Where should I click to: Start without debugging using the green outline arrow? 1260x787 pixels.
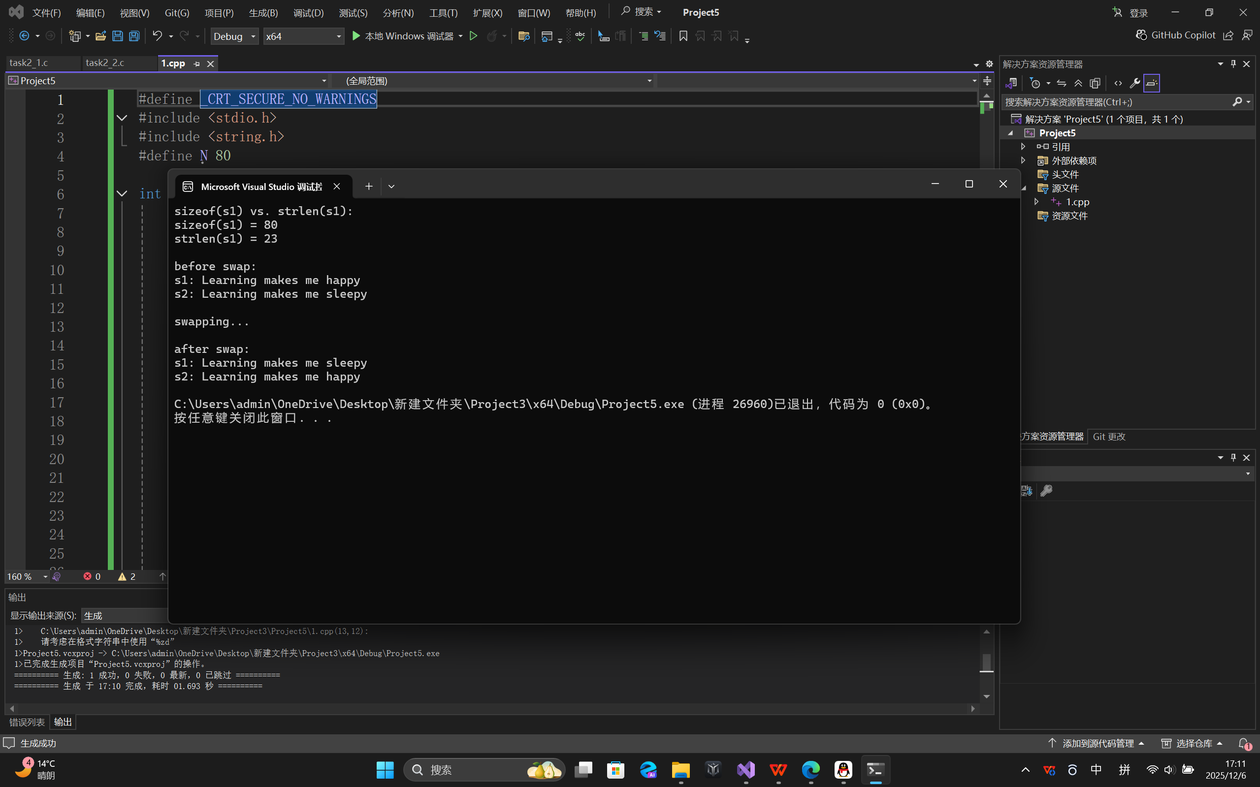[473, 36]
